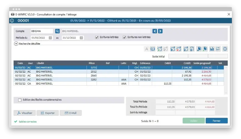This screenshot has width=241, height=139.
Task: Open the start date calendar picker
Action: pos(50,38)
